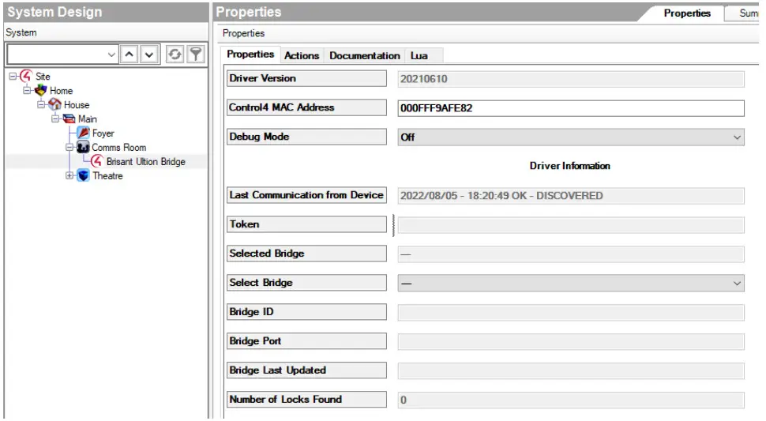Select Foyer in the tree
Image resolution: width=766 pixels, height=421 pixels.
click(103, 133)
